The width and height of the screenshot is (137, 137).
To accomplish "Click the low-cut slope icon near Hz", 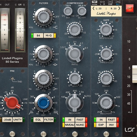I will pos(31,113).
